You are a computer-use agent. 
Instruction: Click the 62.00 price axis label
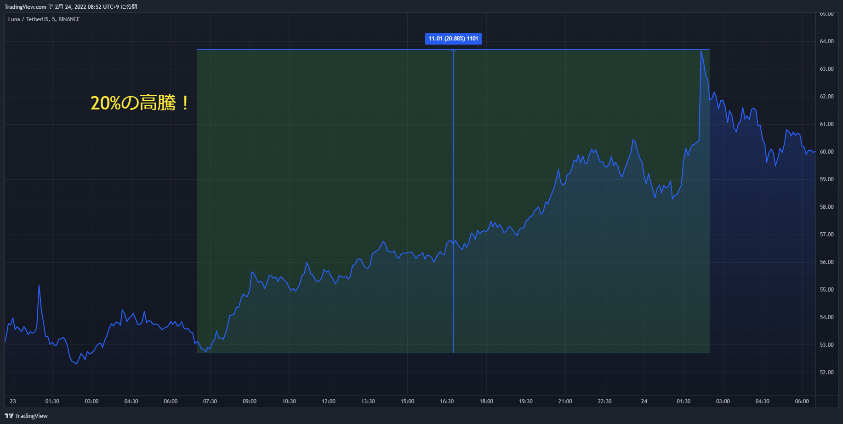tap(826, 97)
